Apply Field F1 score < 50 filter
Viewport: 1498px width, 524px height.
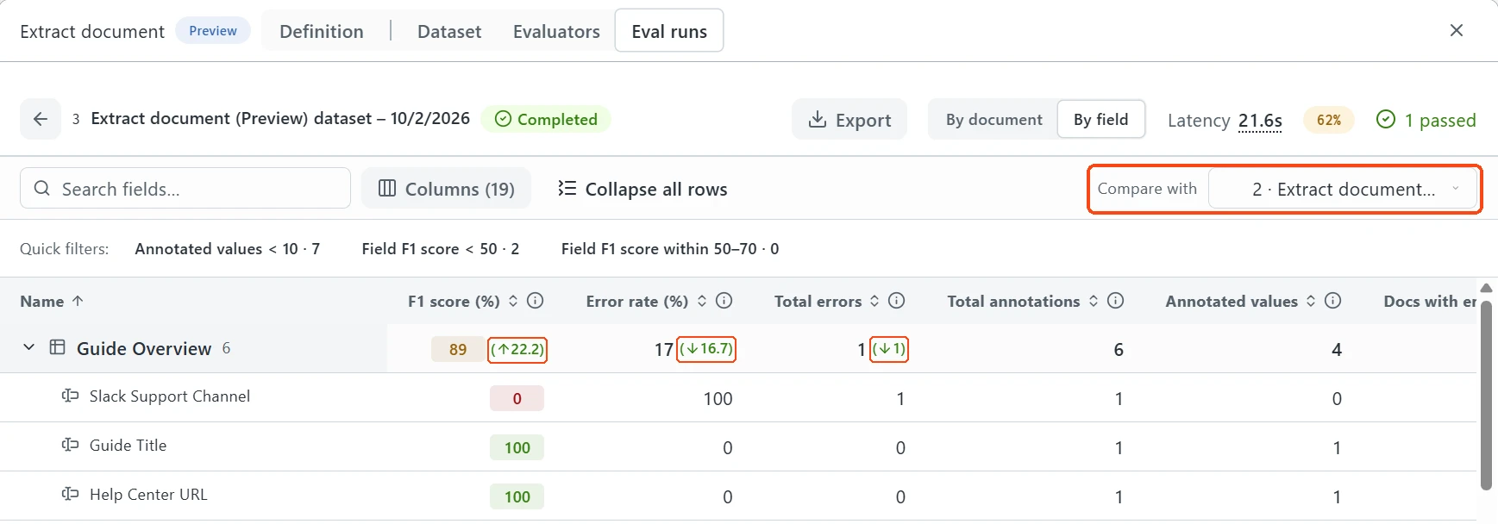440,249
